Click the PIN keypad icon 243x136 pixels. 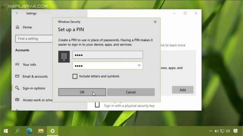click(64, 57)
